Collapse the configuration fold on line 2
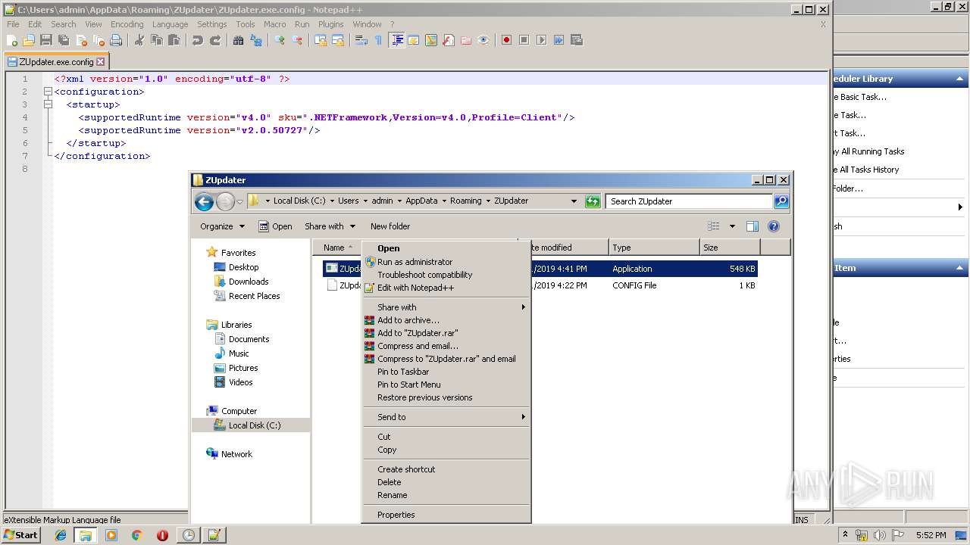 coord(48,92)
